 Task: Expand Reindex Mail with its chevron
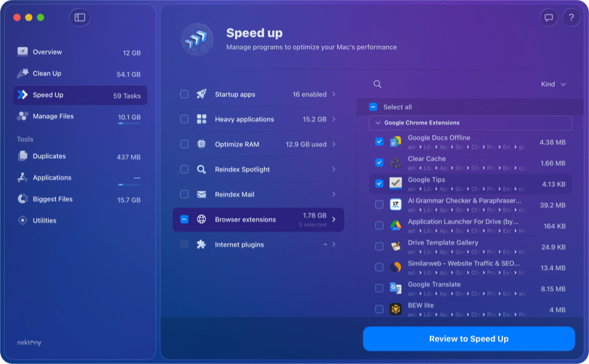[x=334, y=194]
